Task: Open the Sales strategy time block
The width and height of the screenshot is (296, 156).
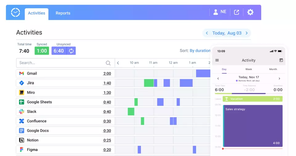Action: [253, 126]
